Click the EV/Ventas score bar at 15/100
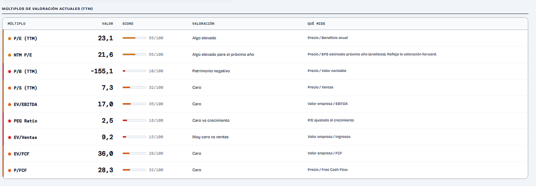 tap(134, 137)
